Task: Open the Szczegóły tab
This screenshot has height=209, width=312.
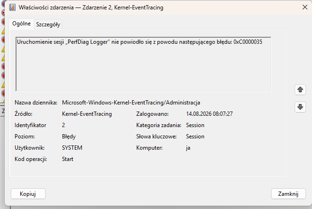Action: tap(48, 24)
